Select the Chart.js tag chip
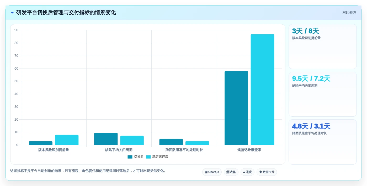 [212, 172]
